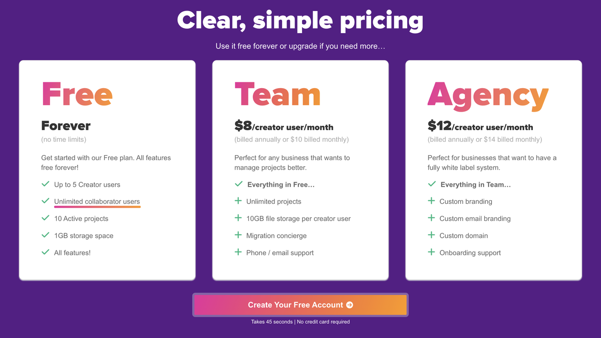Click the checkmark beside 'Everything in Free…'
The width and height of the screenshot is (601, 338).
pyautogui.click(x=238, y=184)
